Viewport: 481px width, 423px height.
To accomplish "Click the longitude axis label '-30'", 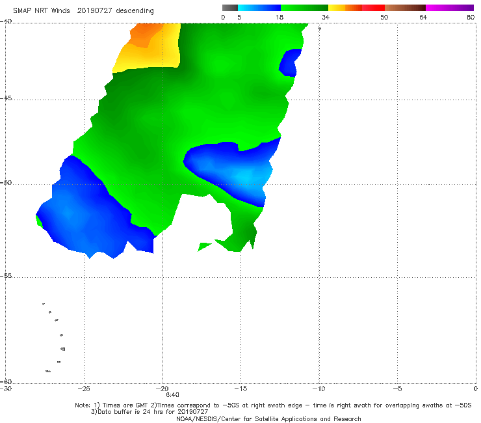I will (6, 389).
